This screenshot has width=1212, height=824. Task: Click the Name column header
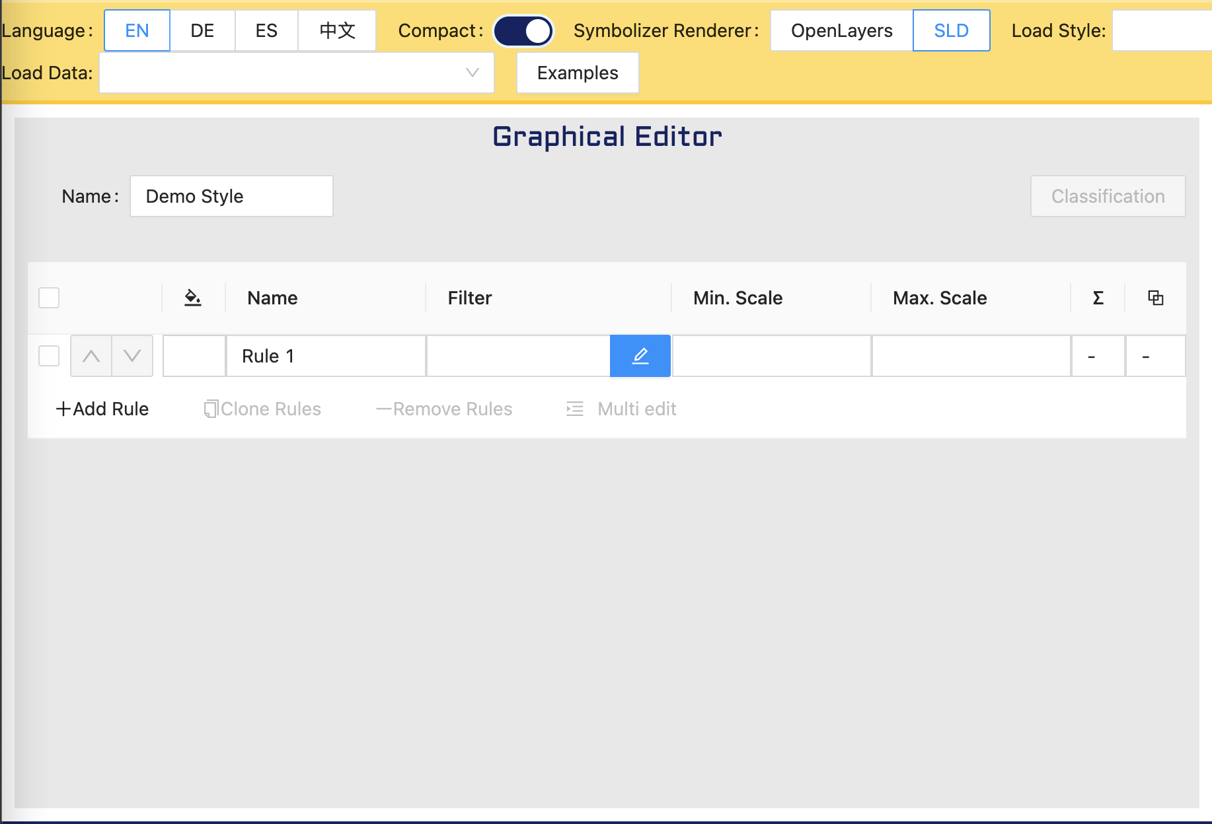272,298
